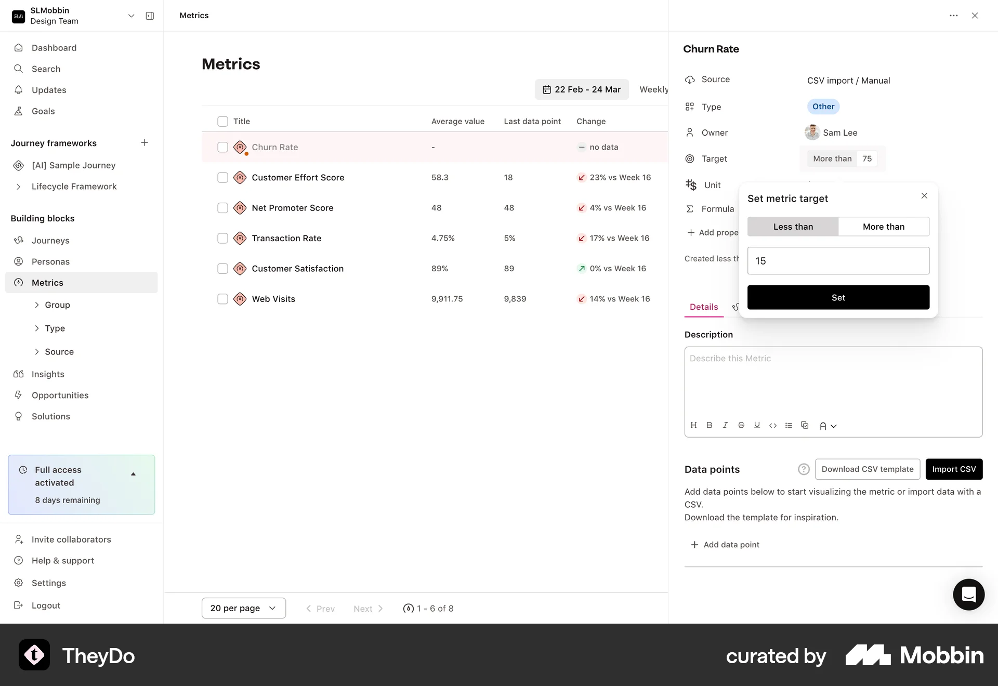
Task: Insert a bulleted list in the description
Action: [789, 425]
